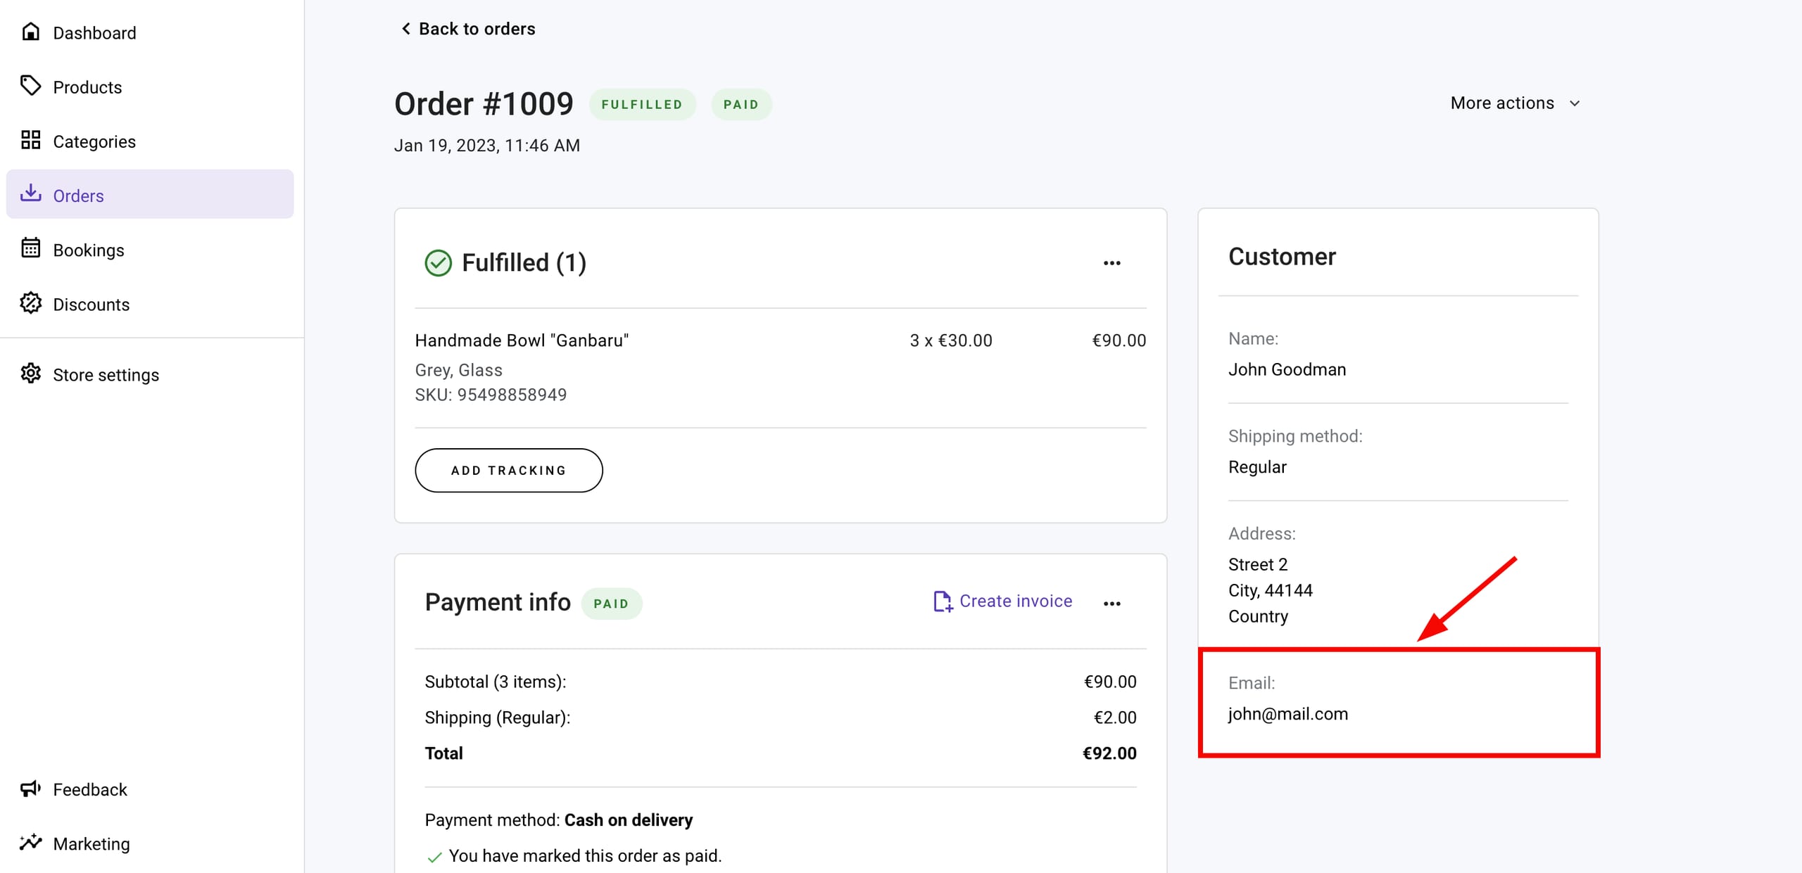Screen dimensions: 1802x873
Task: Open the Payment info three-dot menu
Action: pyautogui.click(x=1111, y=604)
